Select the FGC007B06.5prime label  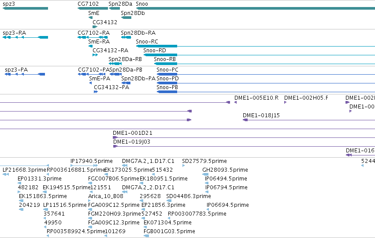(x=114, y=179)
